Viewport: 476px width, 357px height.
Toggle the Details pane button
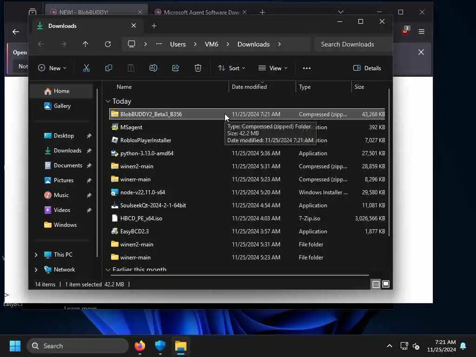click(367, 68)
